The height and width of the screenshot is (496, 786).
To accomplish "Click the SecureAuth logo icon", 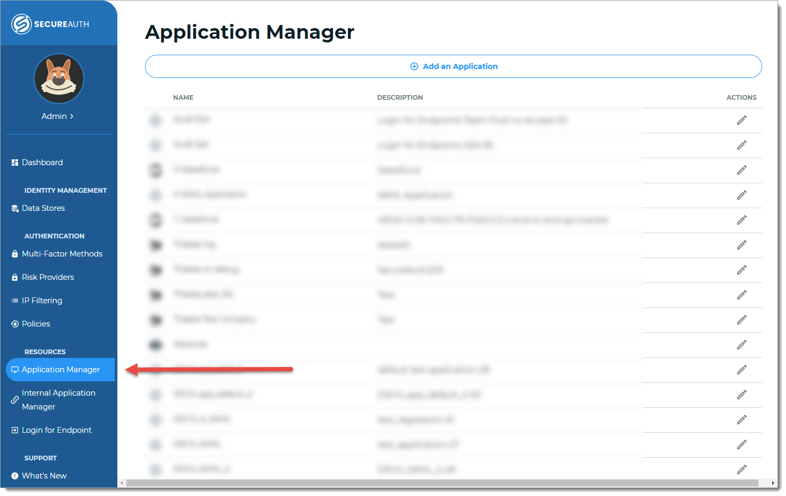I will tap(21, 23).
